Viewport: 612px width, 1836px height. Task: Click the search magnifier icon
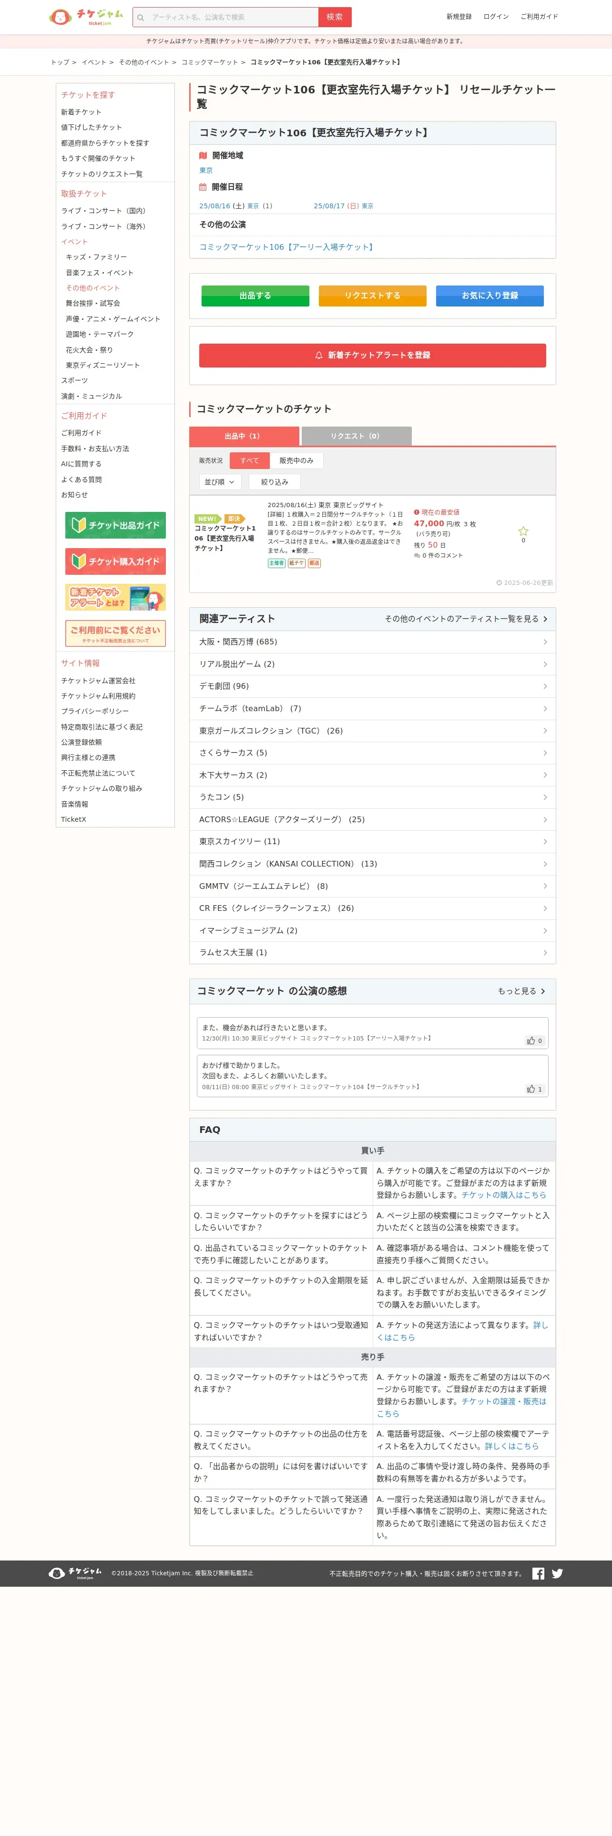141,17
